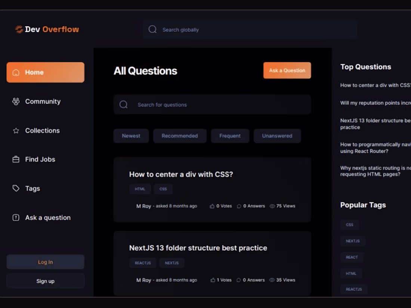
Task: Open the question 'How to center a div with CSS?'
Action: click(x=181, y=174)
